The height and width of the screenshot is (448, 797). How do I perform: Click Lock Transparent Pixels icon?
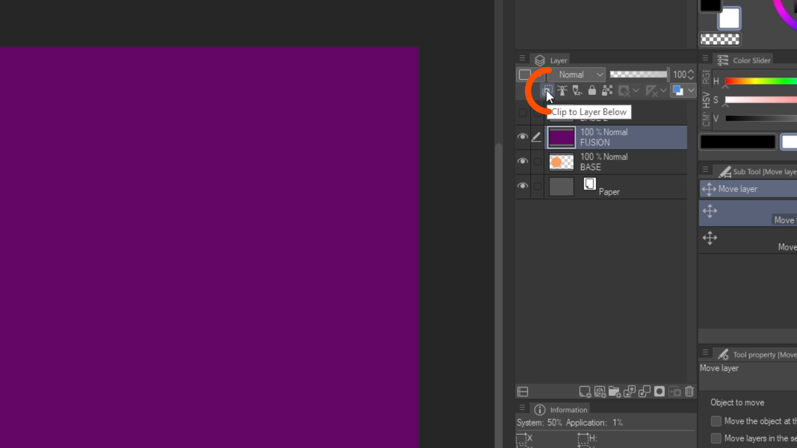607,90
